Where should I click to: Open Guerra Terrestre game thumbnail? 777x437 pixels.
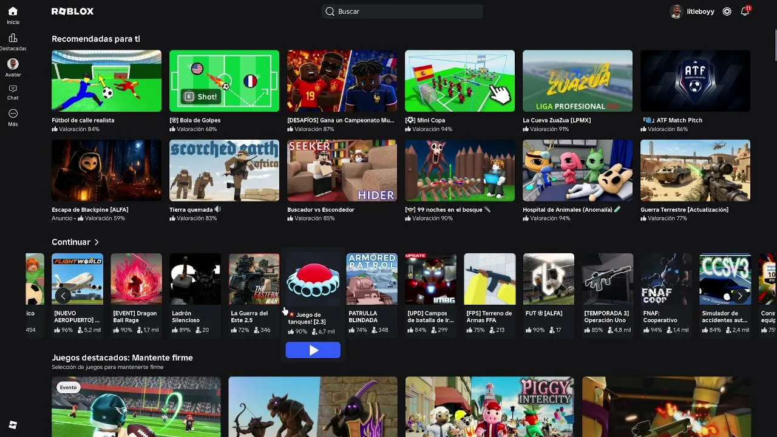[x=695, y=171]
